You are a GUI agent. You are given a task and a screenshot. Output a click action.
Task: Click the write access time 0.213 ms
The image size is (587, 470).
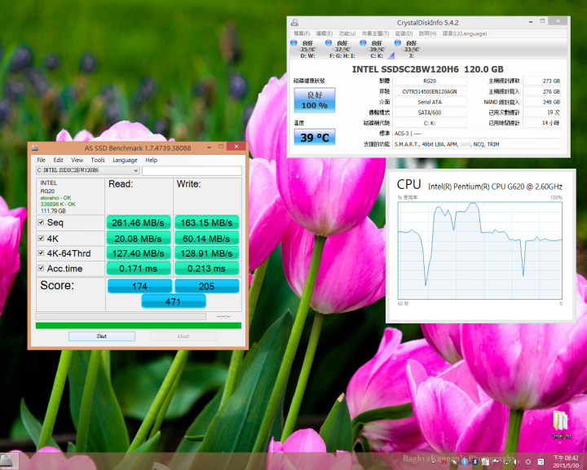pos(206,268)
